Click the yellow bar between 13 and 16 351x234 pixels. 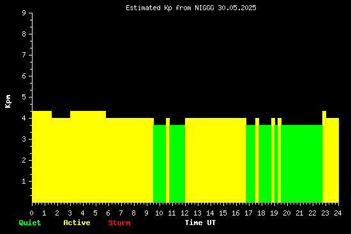(x=216, y=160)
